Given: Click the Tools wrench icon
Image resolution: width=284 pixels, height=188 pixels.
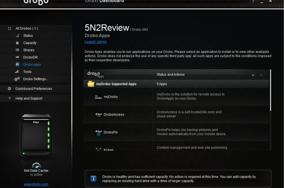Looking at the screenshot, I should [x=17, y=72].
